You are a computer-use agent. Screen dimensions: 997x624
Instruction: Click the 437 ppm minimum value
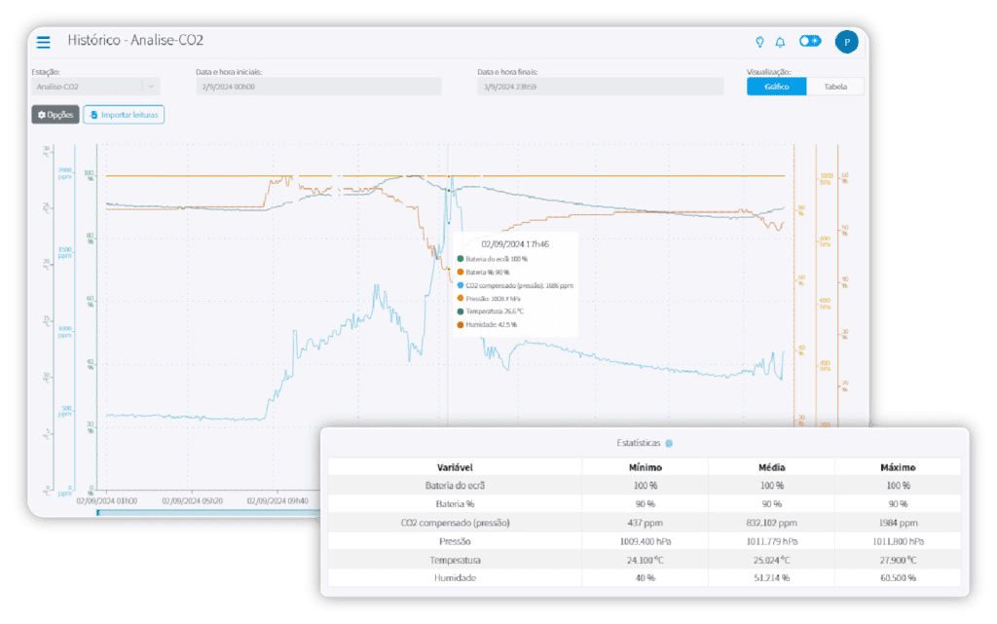pyautogui.click(x=645, y=523)
